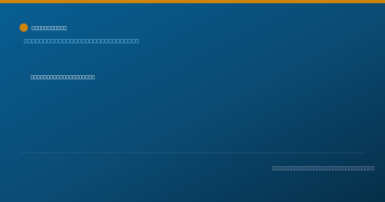This screenshot has width=385, height=202.
Task: Click the first glyph of the white body line
Action: [x=32, y=77]
